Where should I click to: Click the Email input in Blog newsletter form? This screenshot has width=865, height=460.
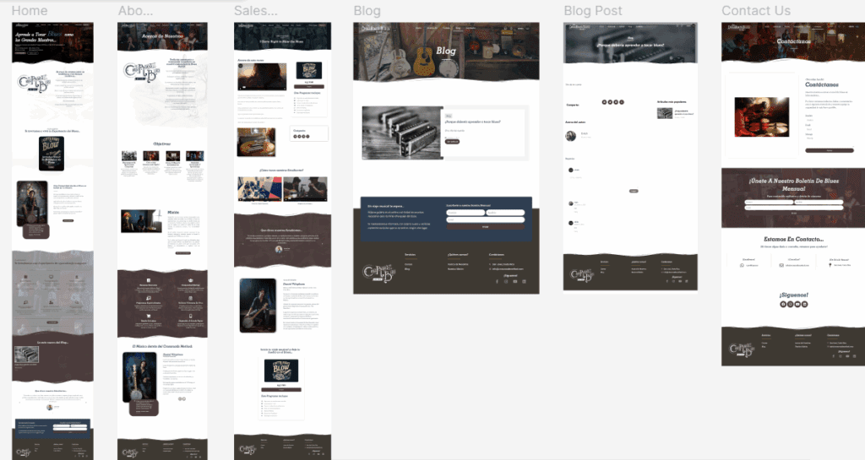click(x=486, y=219)
